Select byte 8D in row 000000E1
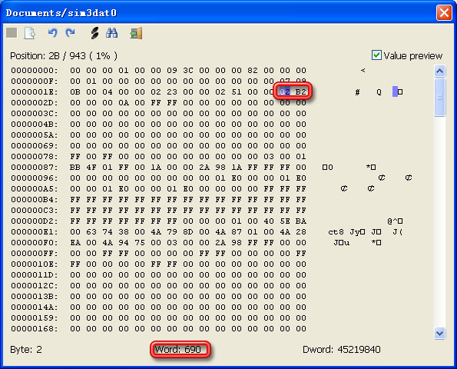The width and height of the screenshot is (457, 369). (188, 232)
